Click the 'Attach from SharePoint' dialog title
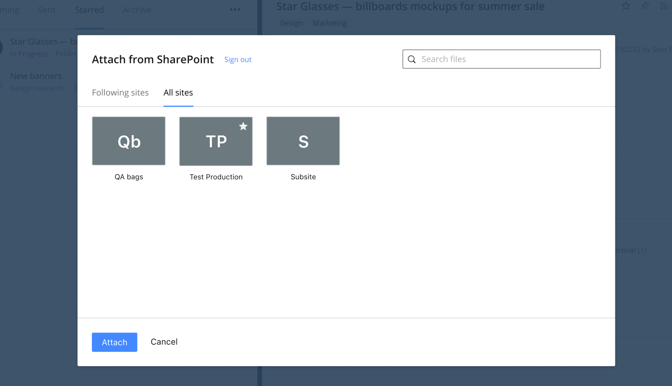 point(153,59)
